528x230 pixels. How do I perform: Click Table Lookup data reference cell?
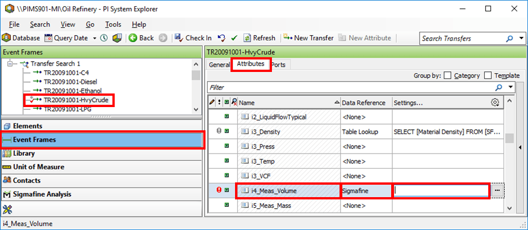point(366,132)
